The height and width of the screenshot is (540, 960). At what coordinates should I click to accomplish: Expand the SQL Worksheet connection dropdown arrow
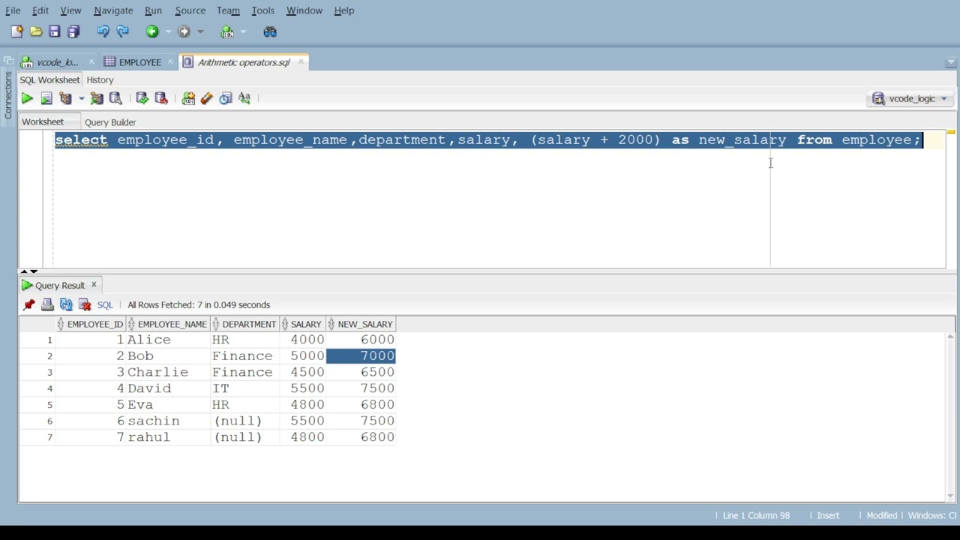click(x=244, y=31)
